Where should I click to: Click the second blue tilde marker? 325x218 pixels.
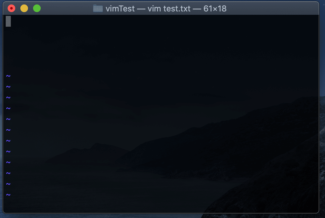[x=8, y=87]
